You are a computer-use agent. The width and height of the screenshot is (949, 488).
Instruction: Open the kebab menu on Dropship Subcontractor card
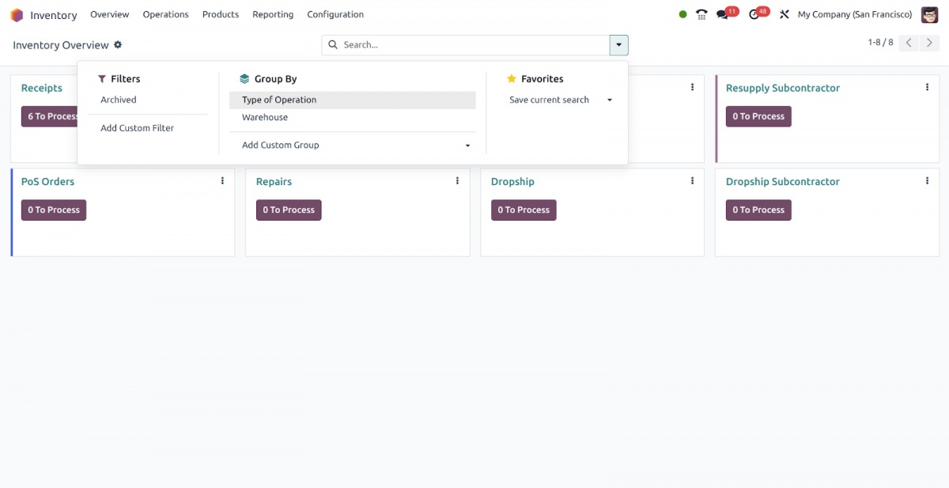tap(926, 180)
